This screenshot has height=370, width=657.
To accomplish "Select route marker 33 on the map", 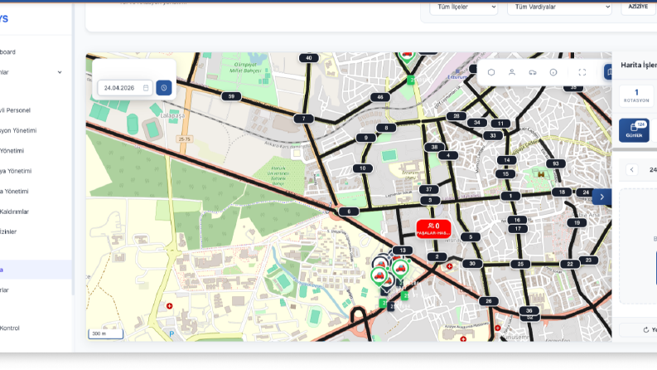I will [493, 135].
